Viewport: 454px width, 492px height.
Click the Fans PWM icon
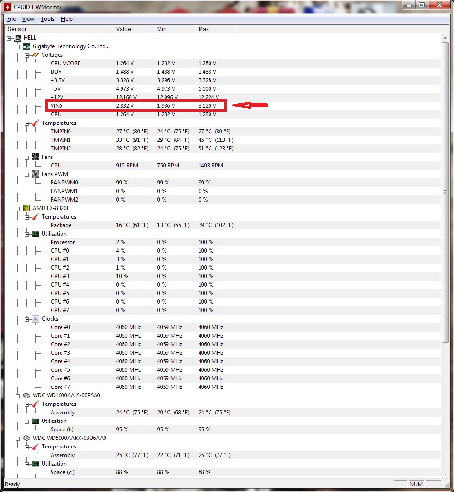tap(35, 174)
